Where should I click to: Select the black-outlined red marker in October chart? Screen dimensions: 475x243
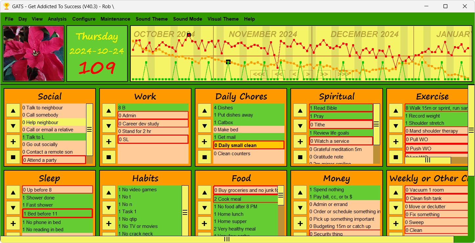coord(189,35)
